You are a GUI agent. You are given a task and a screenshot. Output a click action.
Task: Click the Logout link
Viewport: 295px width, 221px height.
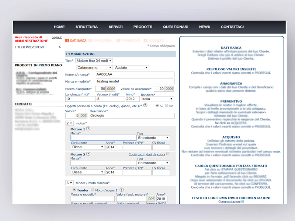click(56, 37)
